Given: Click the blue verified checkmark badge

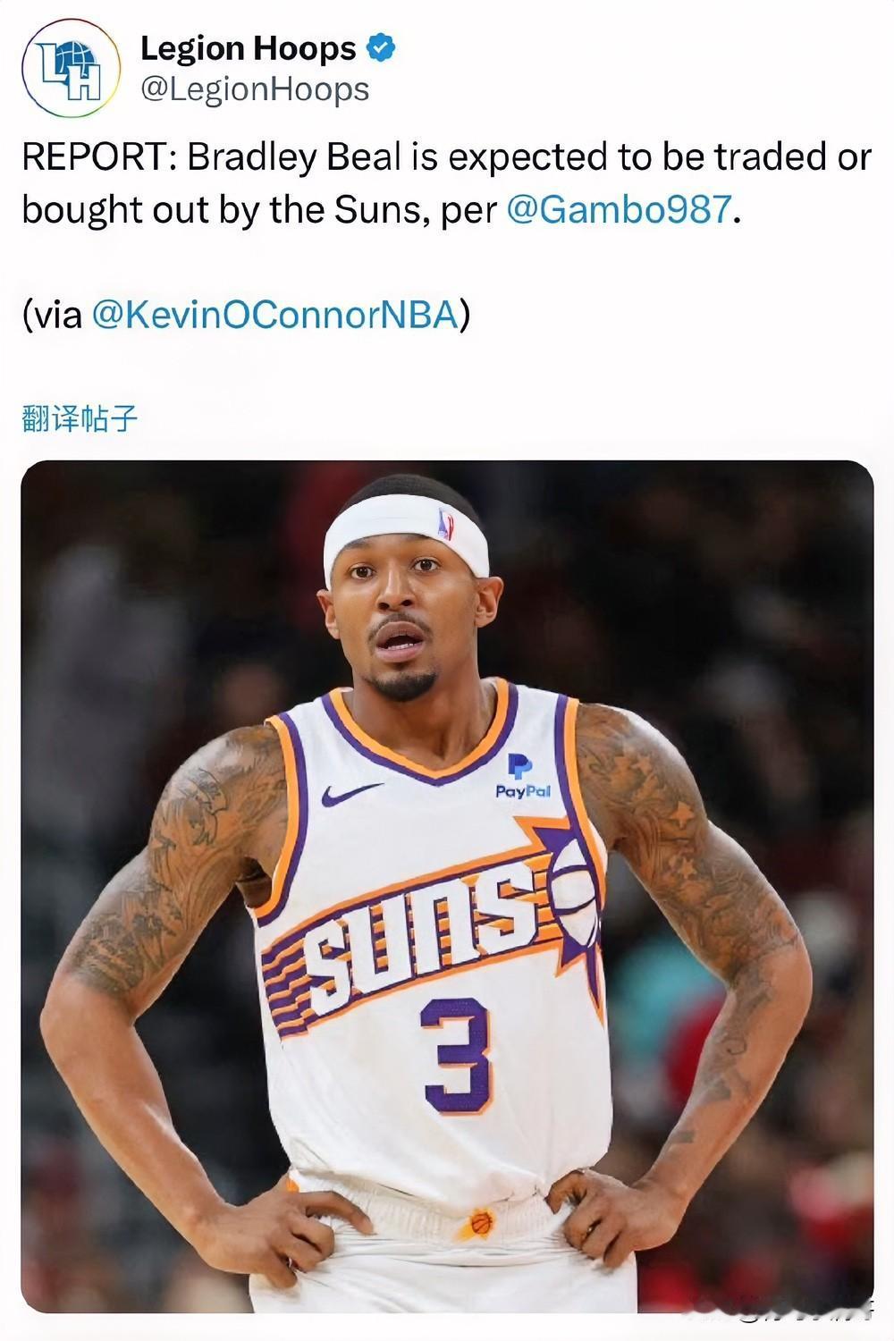Looking at the screenshot, I should click(382, 47).
